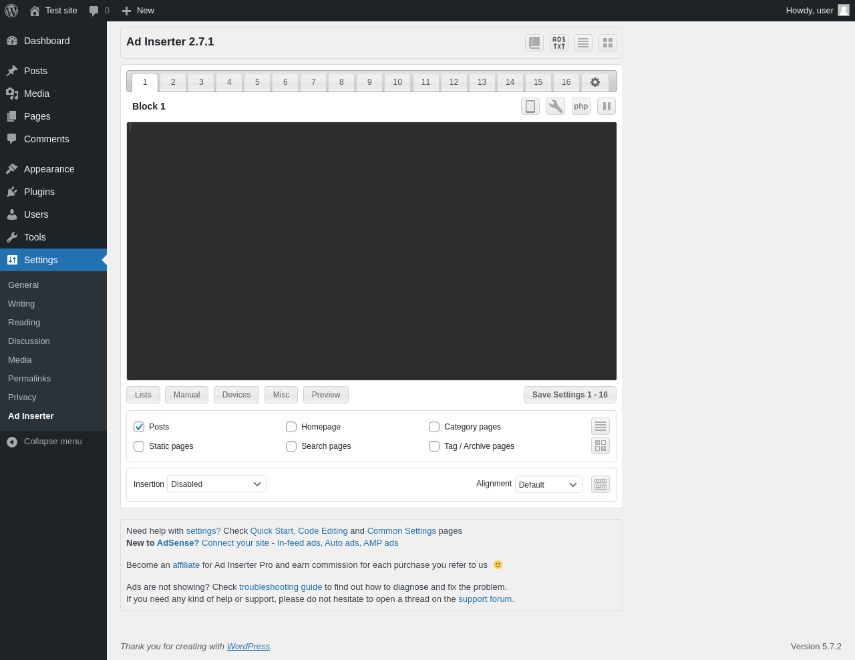
Task: Click the WordPress logo in admin bar
Action: pos(11,11)
